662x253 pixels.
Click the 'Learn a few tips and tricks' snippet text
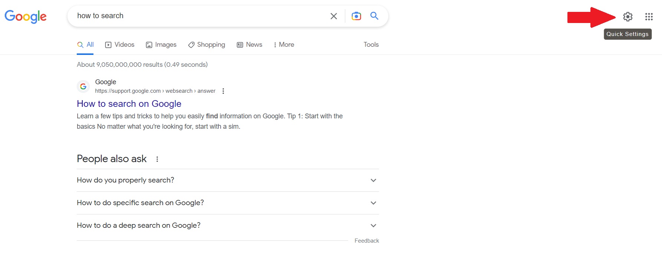click(210, 121)
